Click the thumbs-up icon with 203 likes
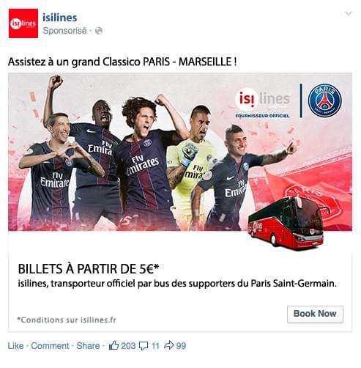Image resolution: width=361 pixels, height=368 pixels. pos(113,345)
